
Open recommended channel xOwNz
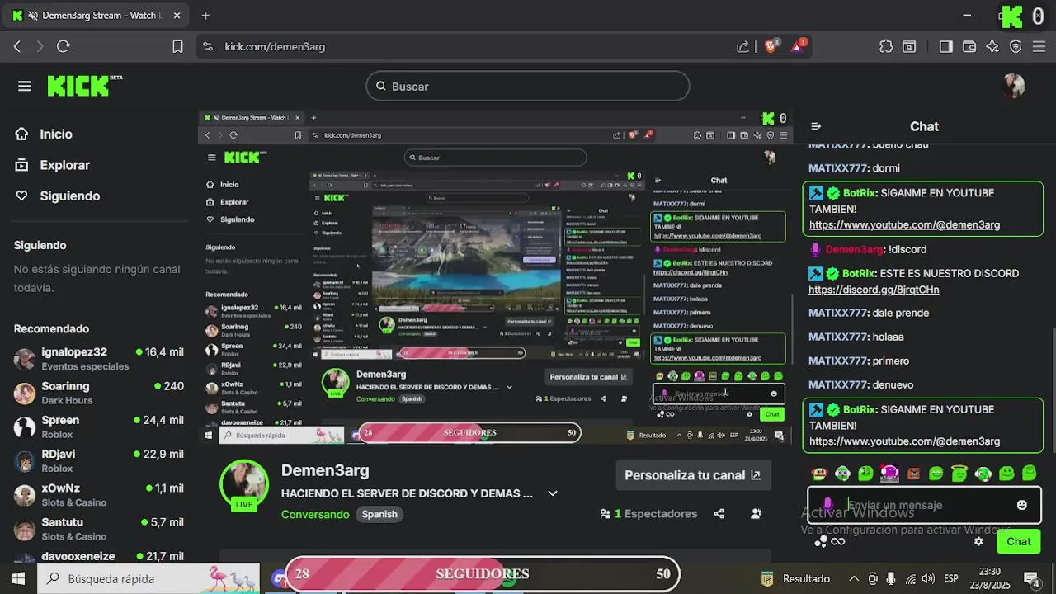99,495
